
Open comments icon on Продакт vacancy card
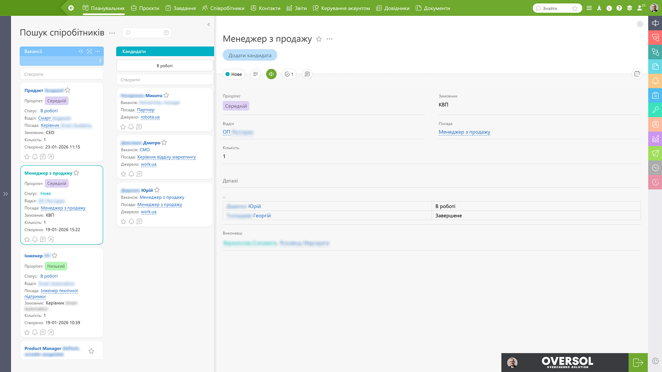[43, 157]
